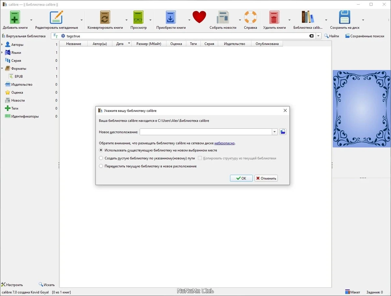Click Настроить wrench icon in sidebar
Image resolution: width=391 pixels, height=296 pixels.
coord(12,285)
